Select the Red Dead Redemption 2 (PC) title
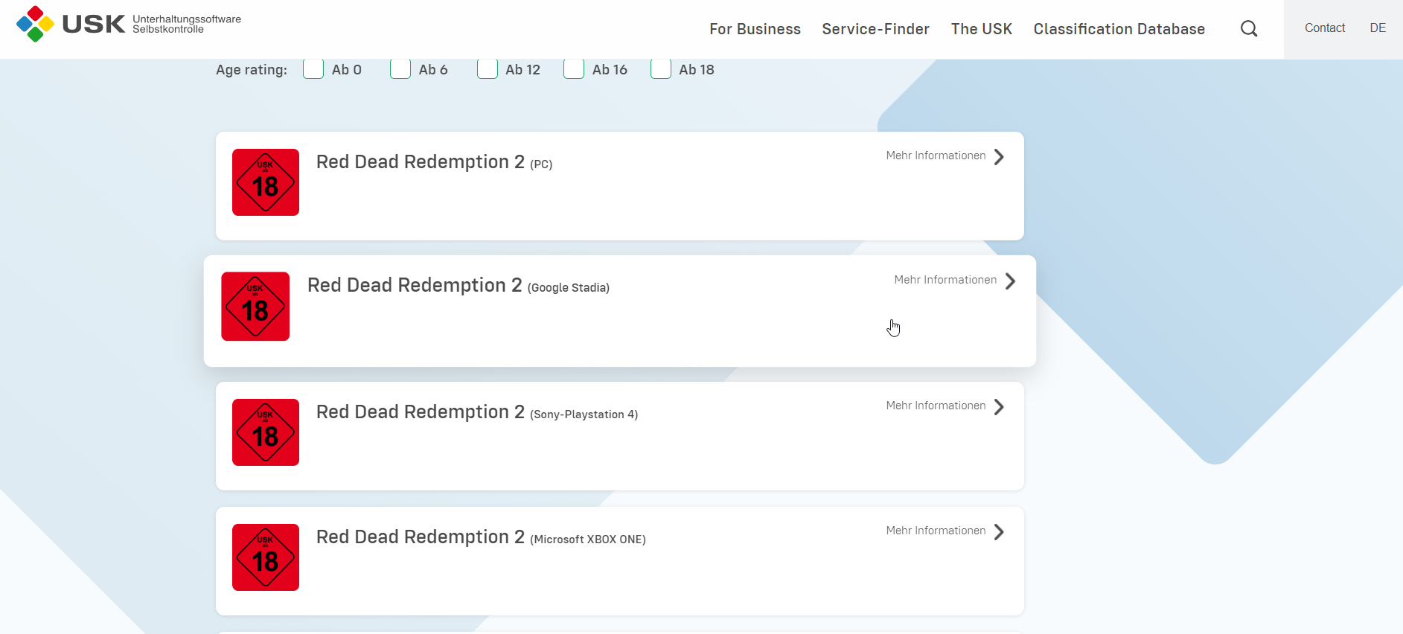 coord(435,162)
